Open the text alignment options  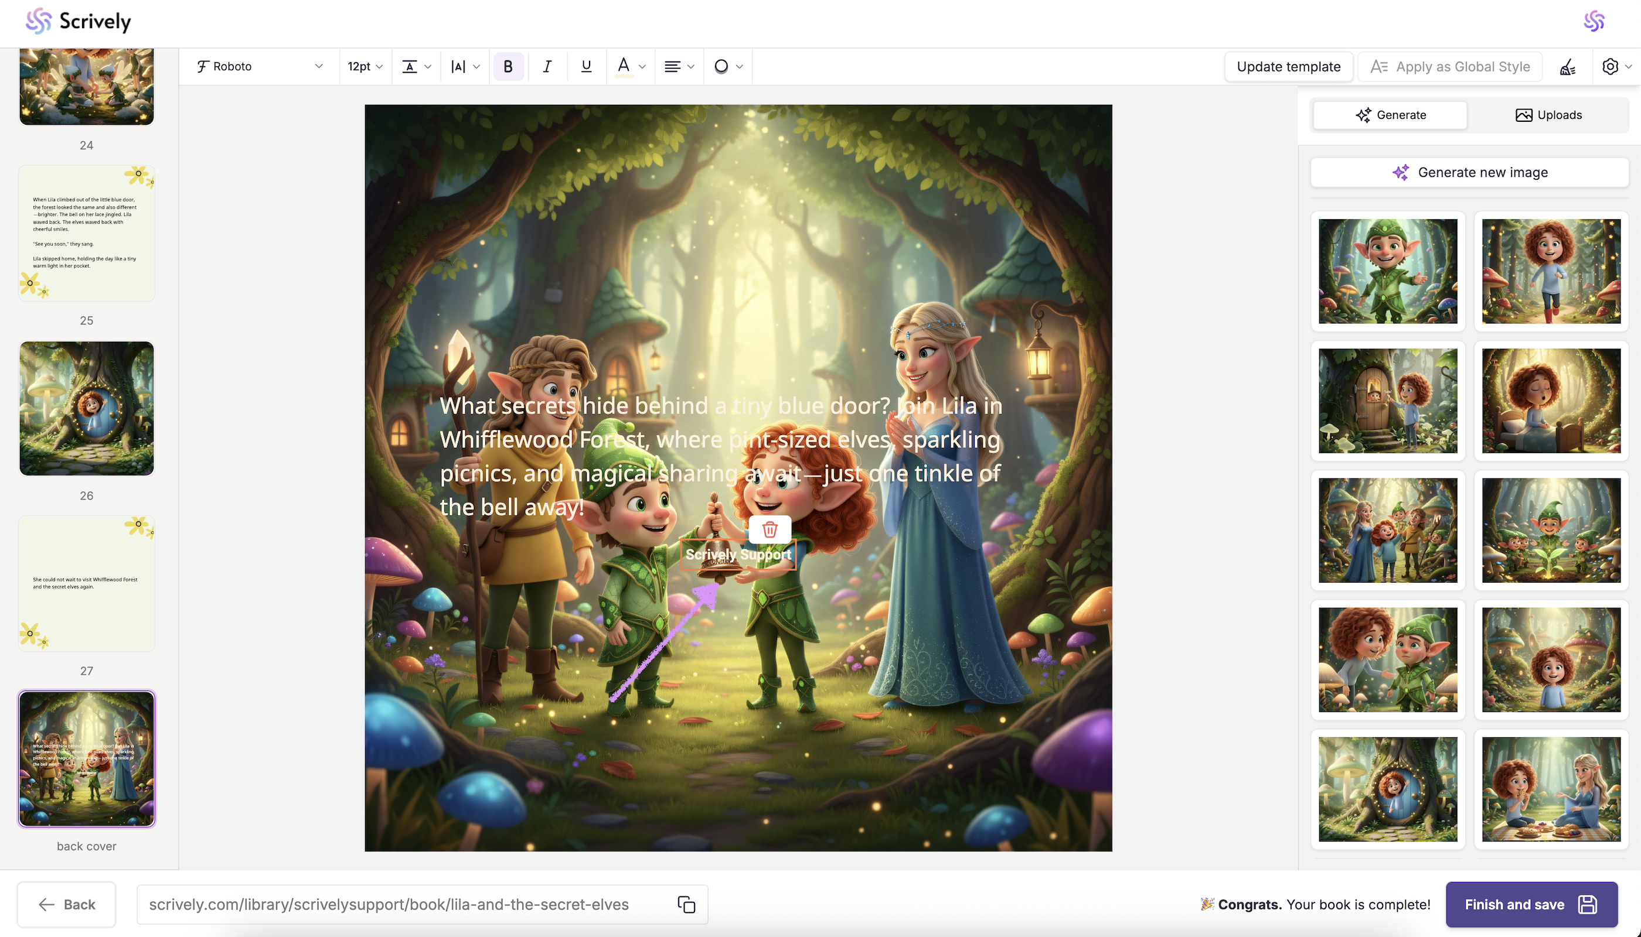(x=678, y=66)
